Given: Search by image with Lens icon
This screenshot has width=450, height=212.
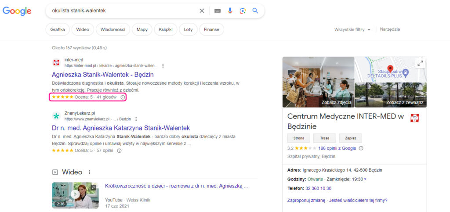Looking at the screenshot, I should 243,11.
